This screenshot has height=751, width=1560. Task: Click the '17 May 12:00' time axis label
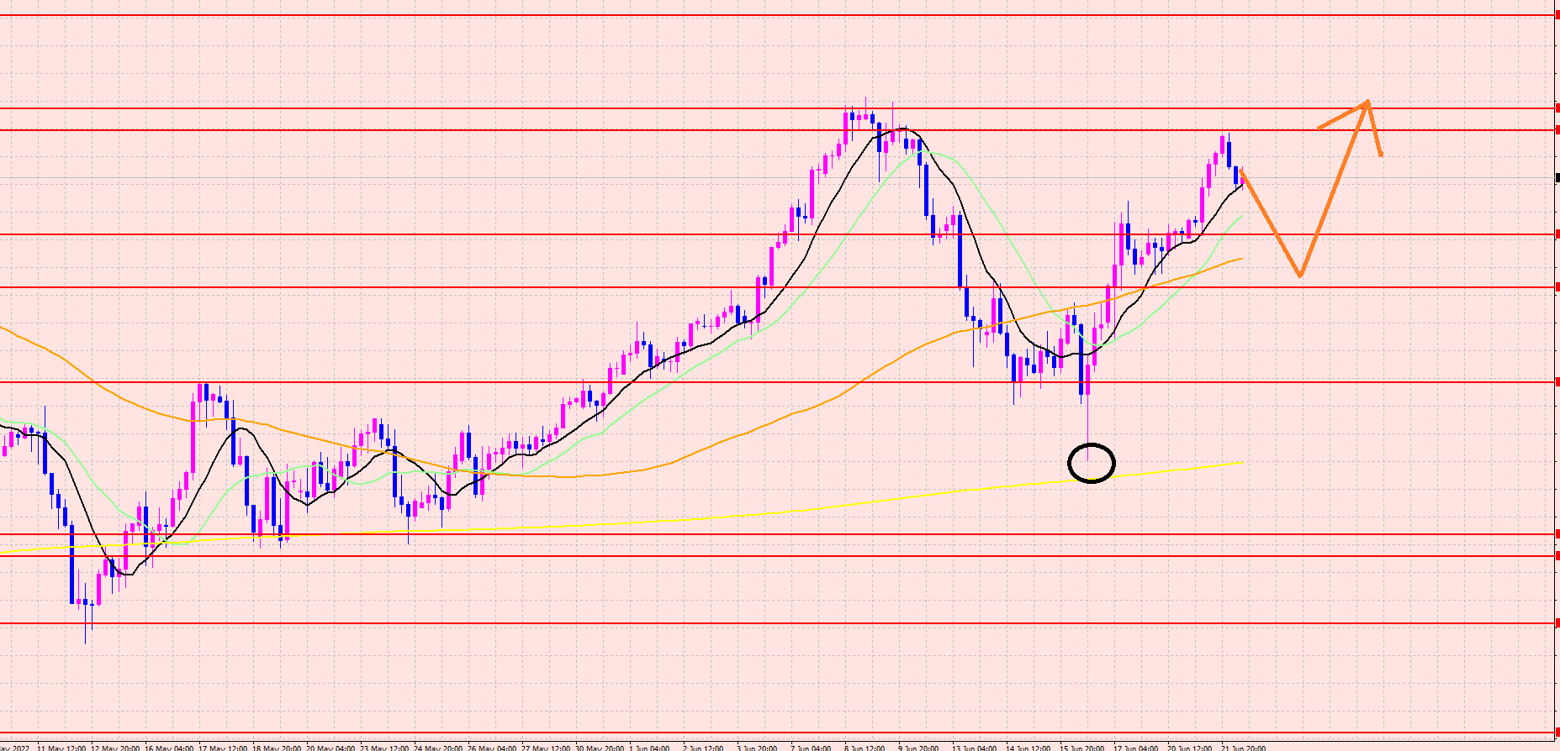click(x=223, y=747)
